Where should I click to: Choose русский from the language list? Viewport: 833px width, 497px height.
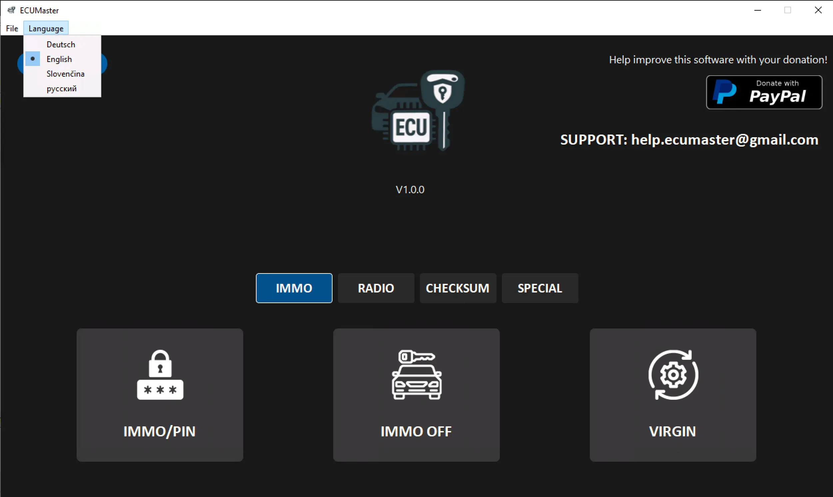(x=61, y=88)
